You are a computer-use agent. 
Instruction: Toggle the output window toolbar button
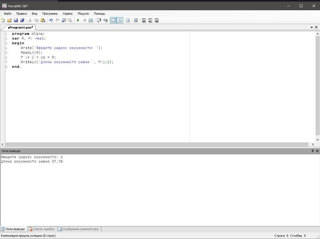pyautogui.click(x=113, y=20)
